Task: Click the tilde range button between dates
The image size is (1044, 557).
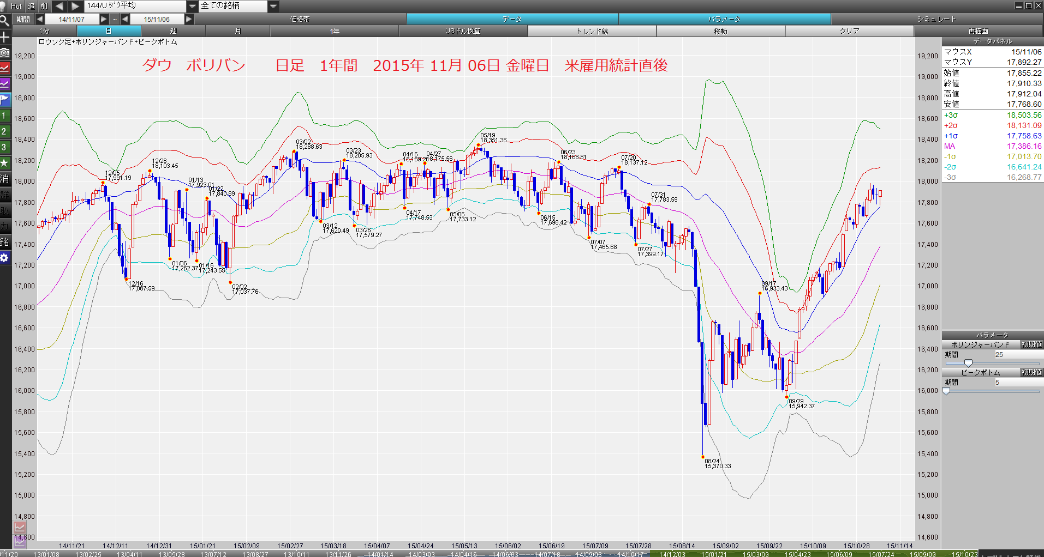Action: [115, 19]
